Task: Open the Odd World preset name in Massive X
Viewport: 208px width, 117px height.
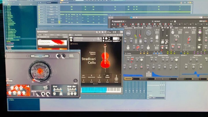Action: click(157, 21)
